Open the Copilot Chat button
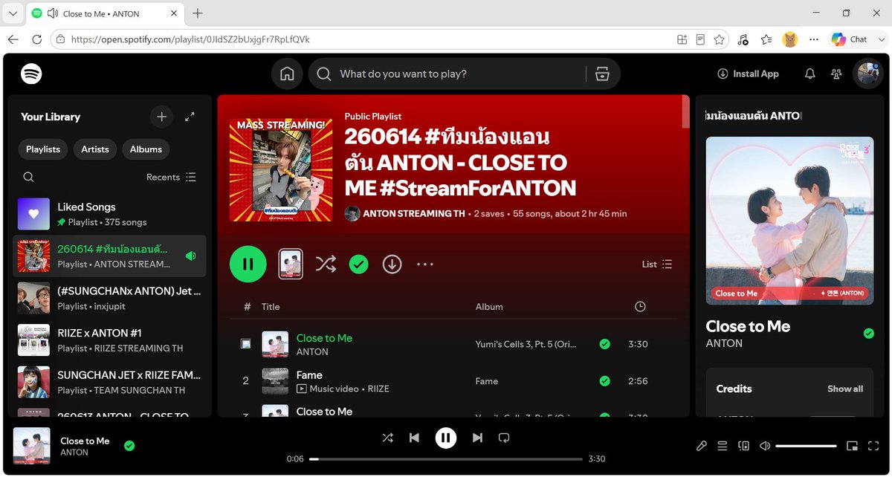Viewport: 892px width, 477px height. tap(850, 39)
